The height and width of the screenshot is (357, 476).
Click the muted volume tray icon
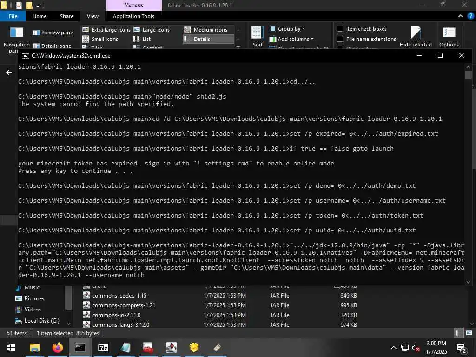(x=416, y=348)
